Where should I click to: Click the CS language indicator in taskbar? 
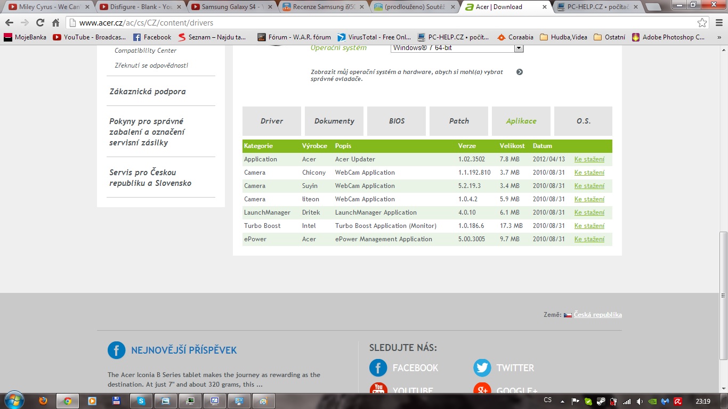(547, 400)
